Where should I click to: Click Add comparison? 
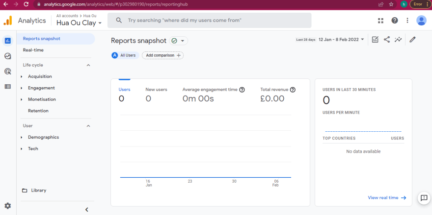pos(163,55)
